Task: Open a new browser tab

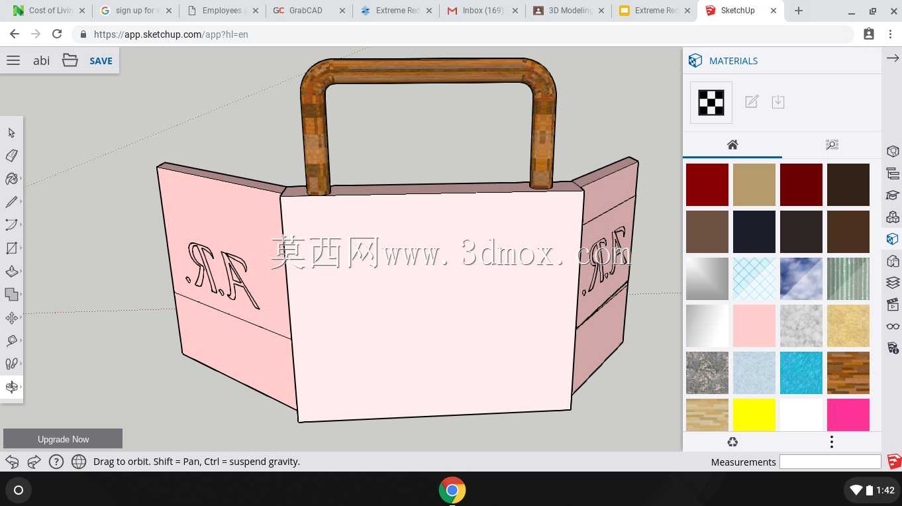Action: 799,11
